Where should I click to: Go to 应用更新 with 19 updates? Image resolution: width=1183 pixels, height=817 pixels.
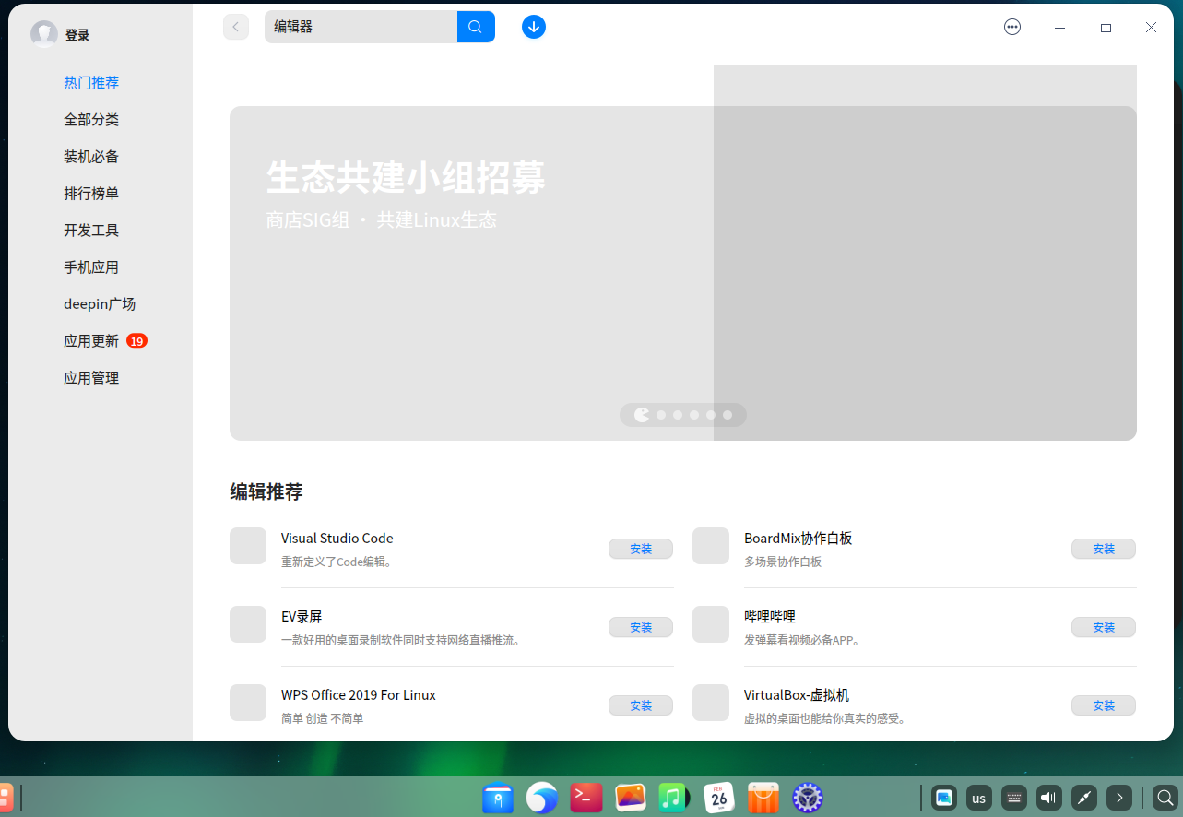click(x=91, y=341)
